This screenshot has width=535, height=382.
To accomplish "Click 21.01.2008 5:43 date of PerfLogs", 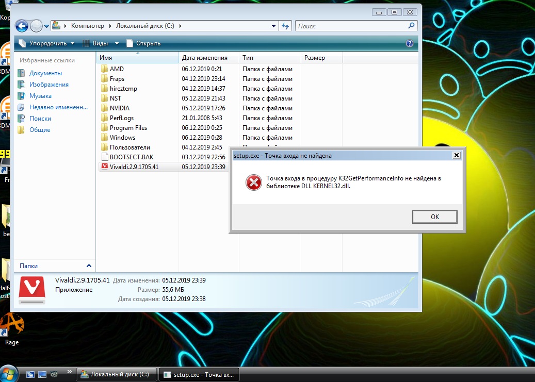I will (x=202, y=118).
